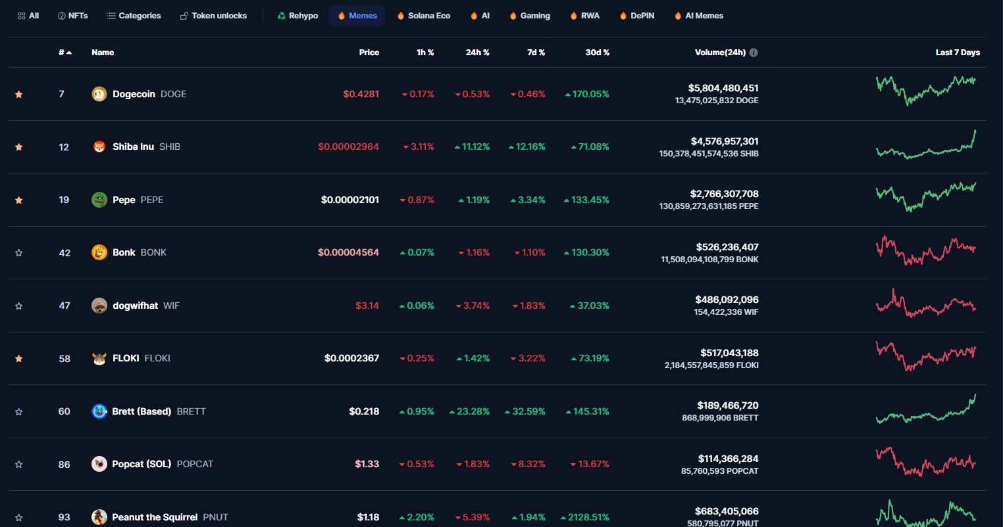Click the Dogecoin coin logo
The height and width of the screenshot is (527, 1003).
point(99,94)
